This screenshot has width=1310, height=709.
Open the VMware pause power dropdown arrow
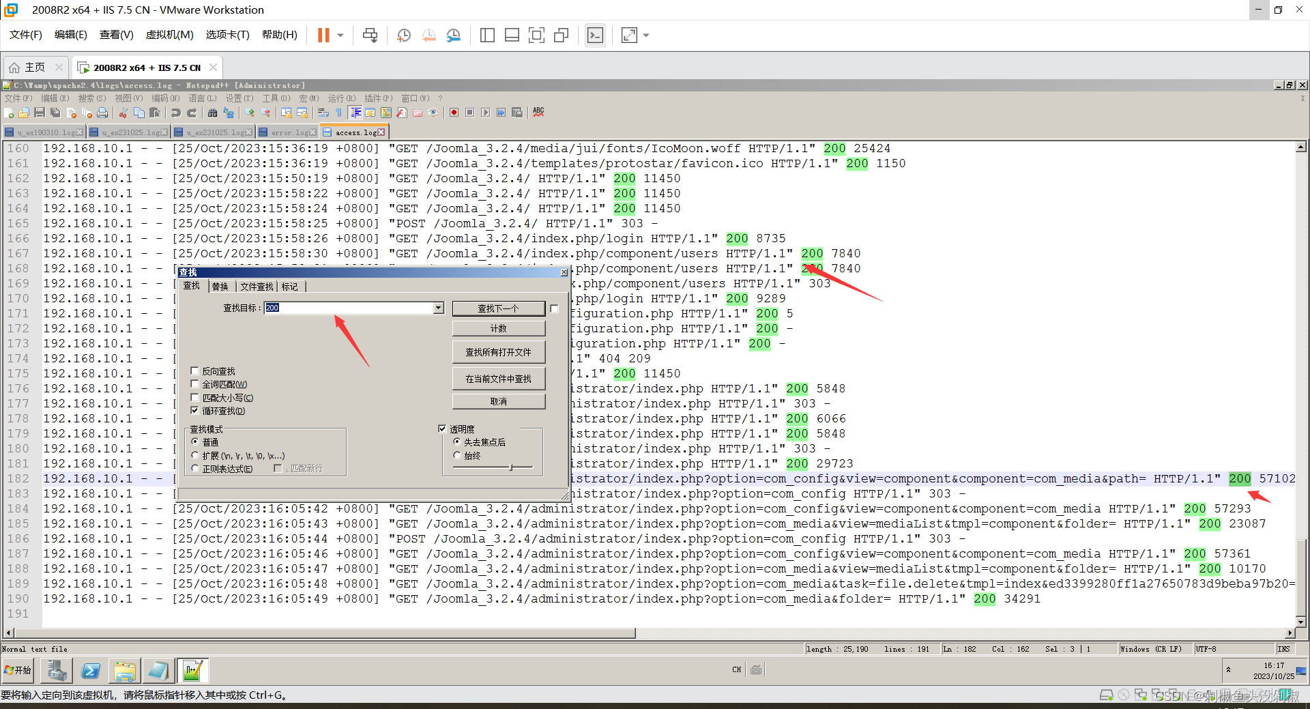click(x=340, y=35)
